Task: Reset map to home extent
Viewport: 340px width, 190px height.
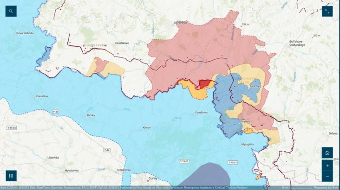Action: coord(327,153)
